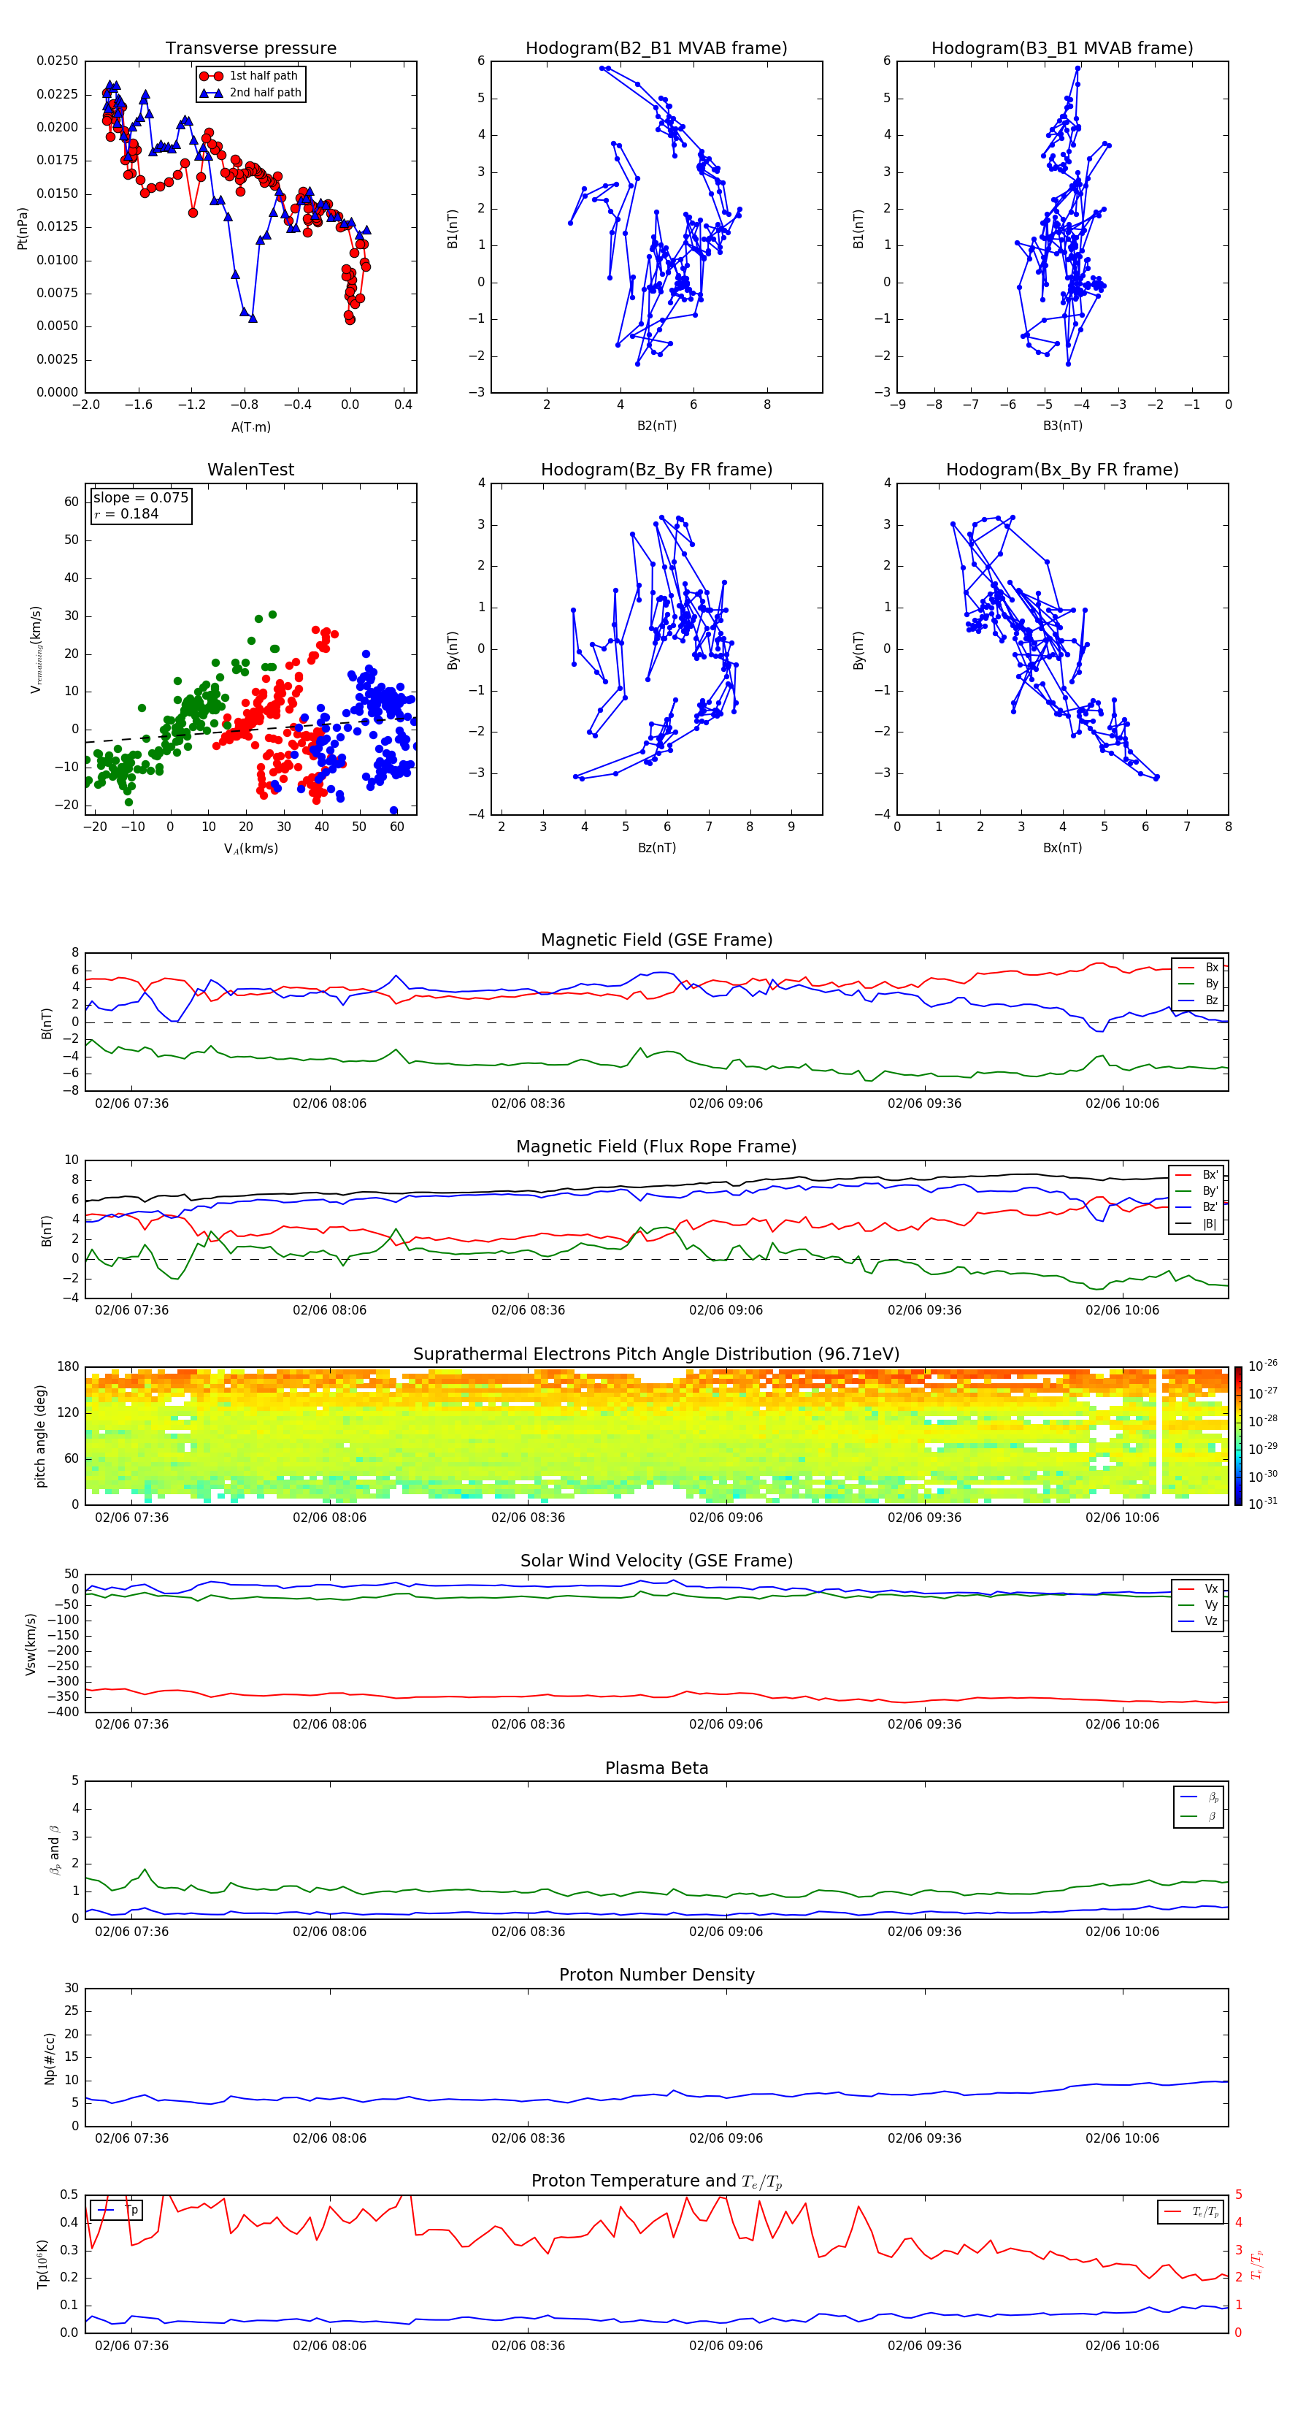Click the Te/Tp legend box
Screen dimensions: 1314x2410
pos(1191,2211)
